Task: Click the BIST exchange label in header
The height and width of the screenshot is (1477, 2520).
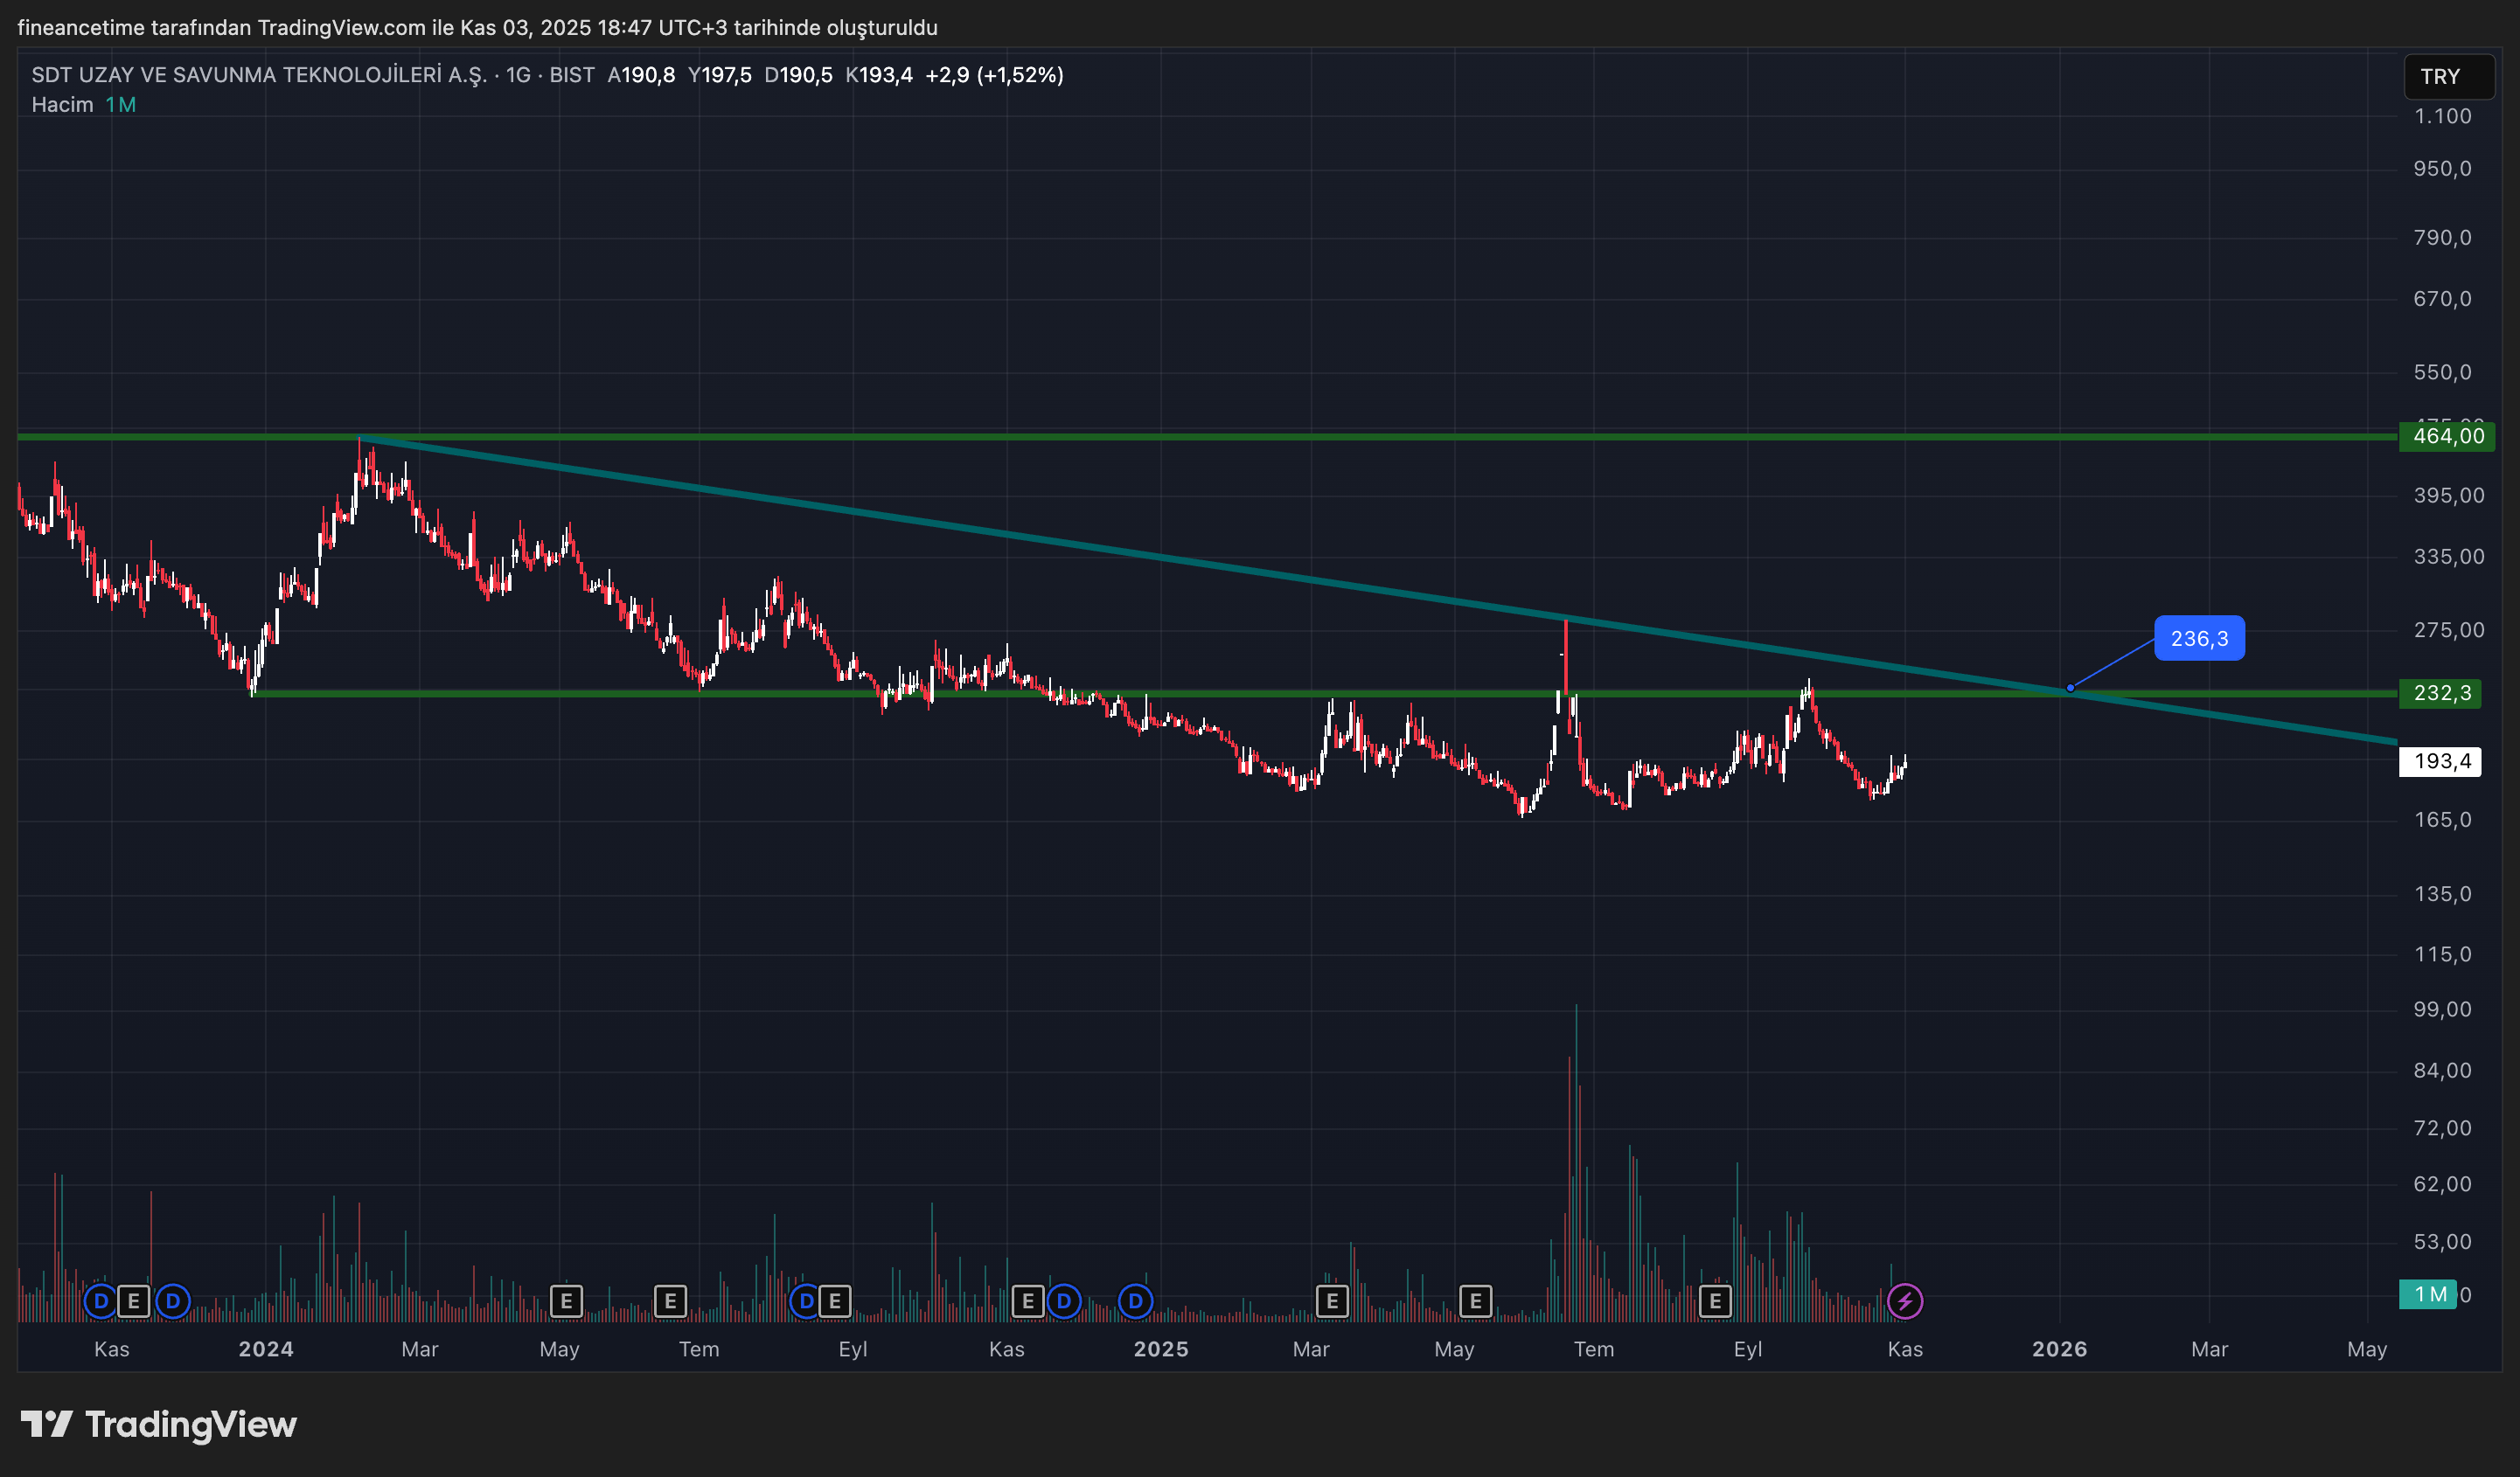Action: tap(571, 75)
